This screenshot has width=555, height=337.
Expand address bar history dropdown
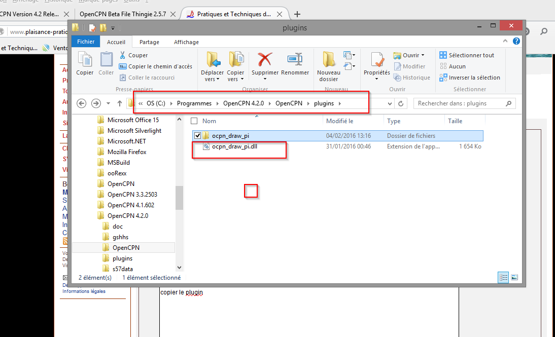point(390,103)
